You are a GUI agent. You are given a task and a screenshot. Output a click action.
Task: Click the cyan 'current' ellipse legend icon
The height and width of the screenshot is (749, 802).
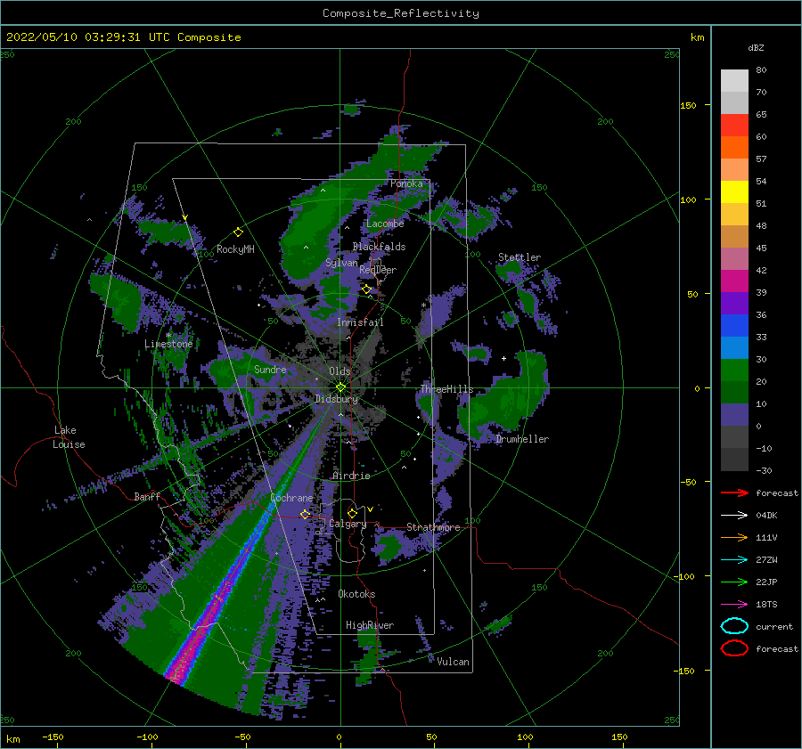734,626
